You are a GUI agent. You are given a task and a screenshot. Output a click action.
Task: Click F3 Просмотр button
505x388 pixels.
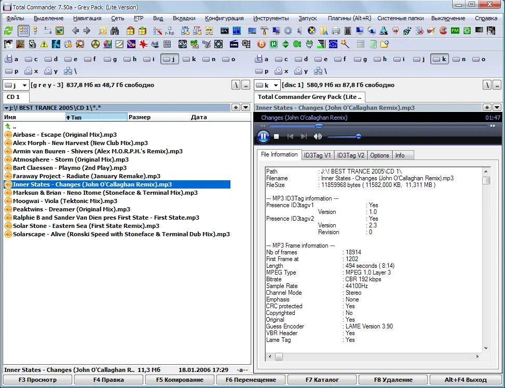pos(37,380)
